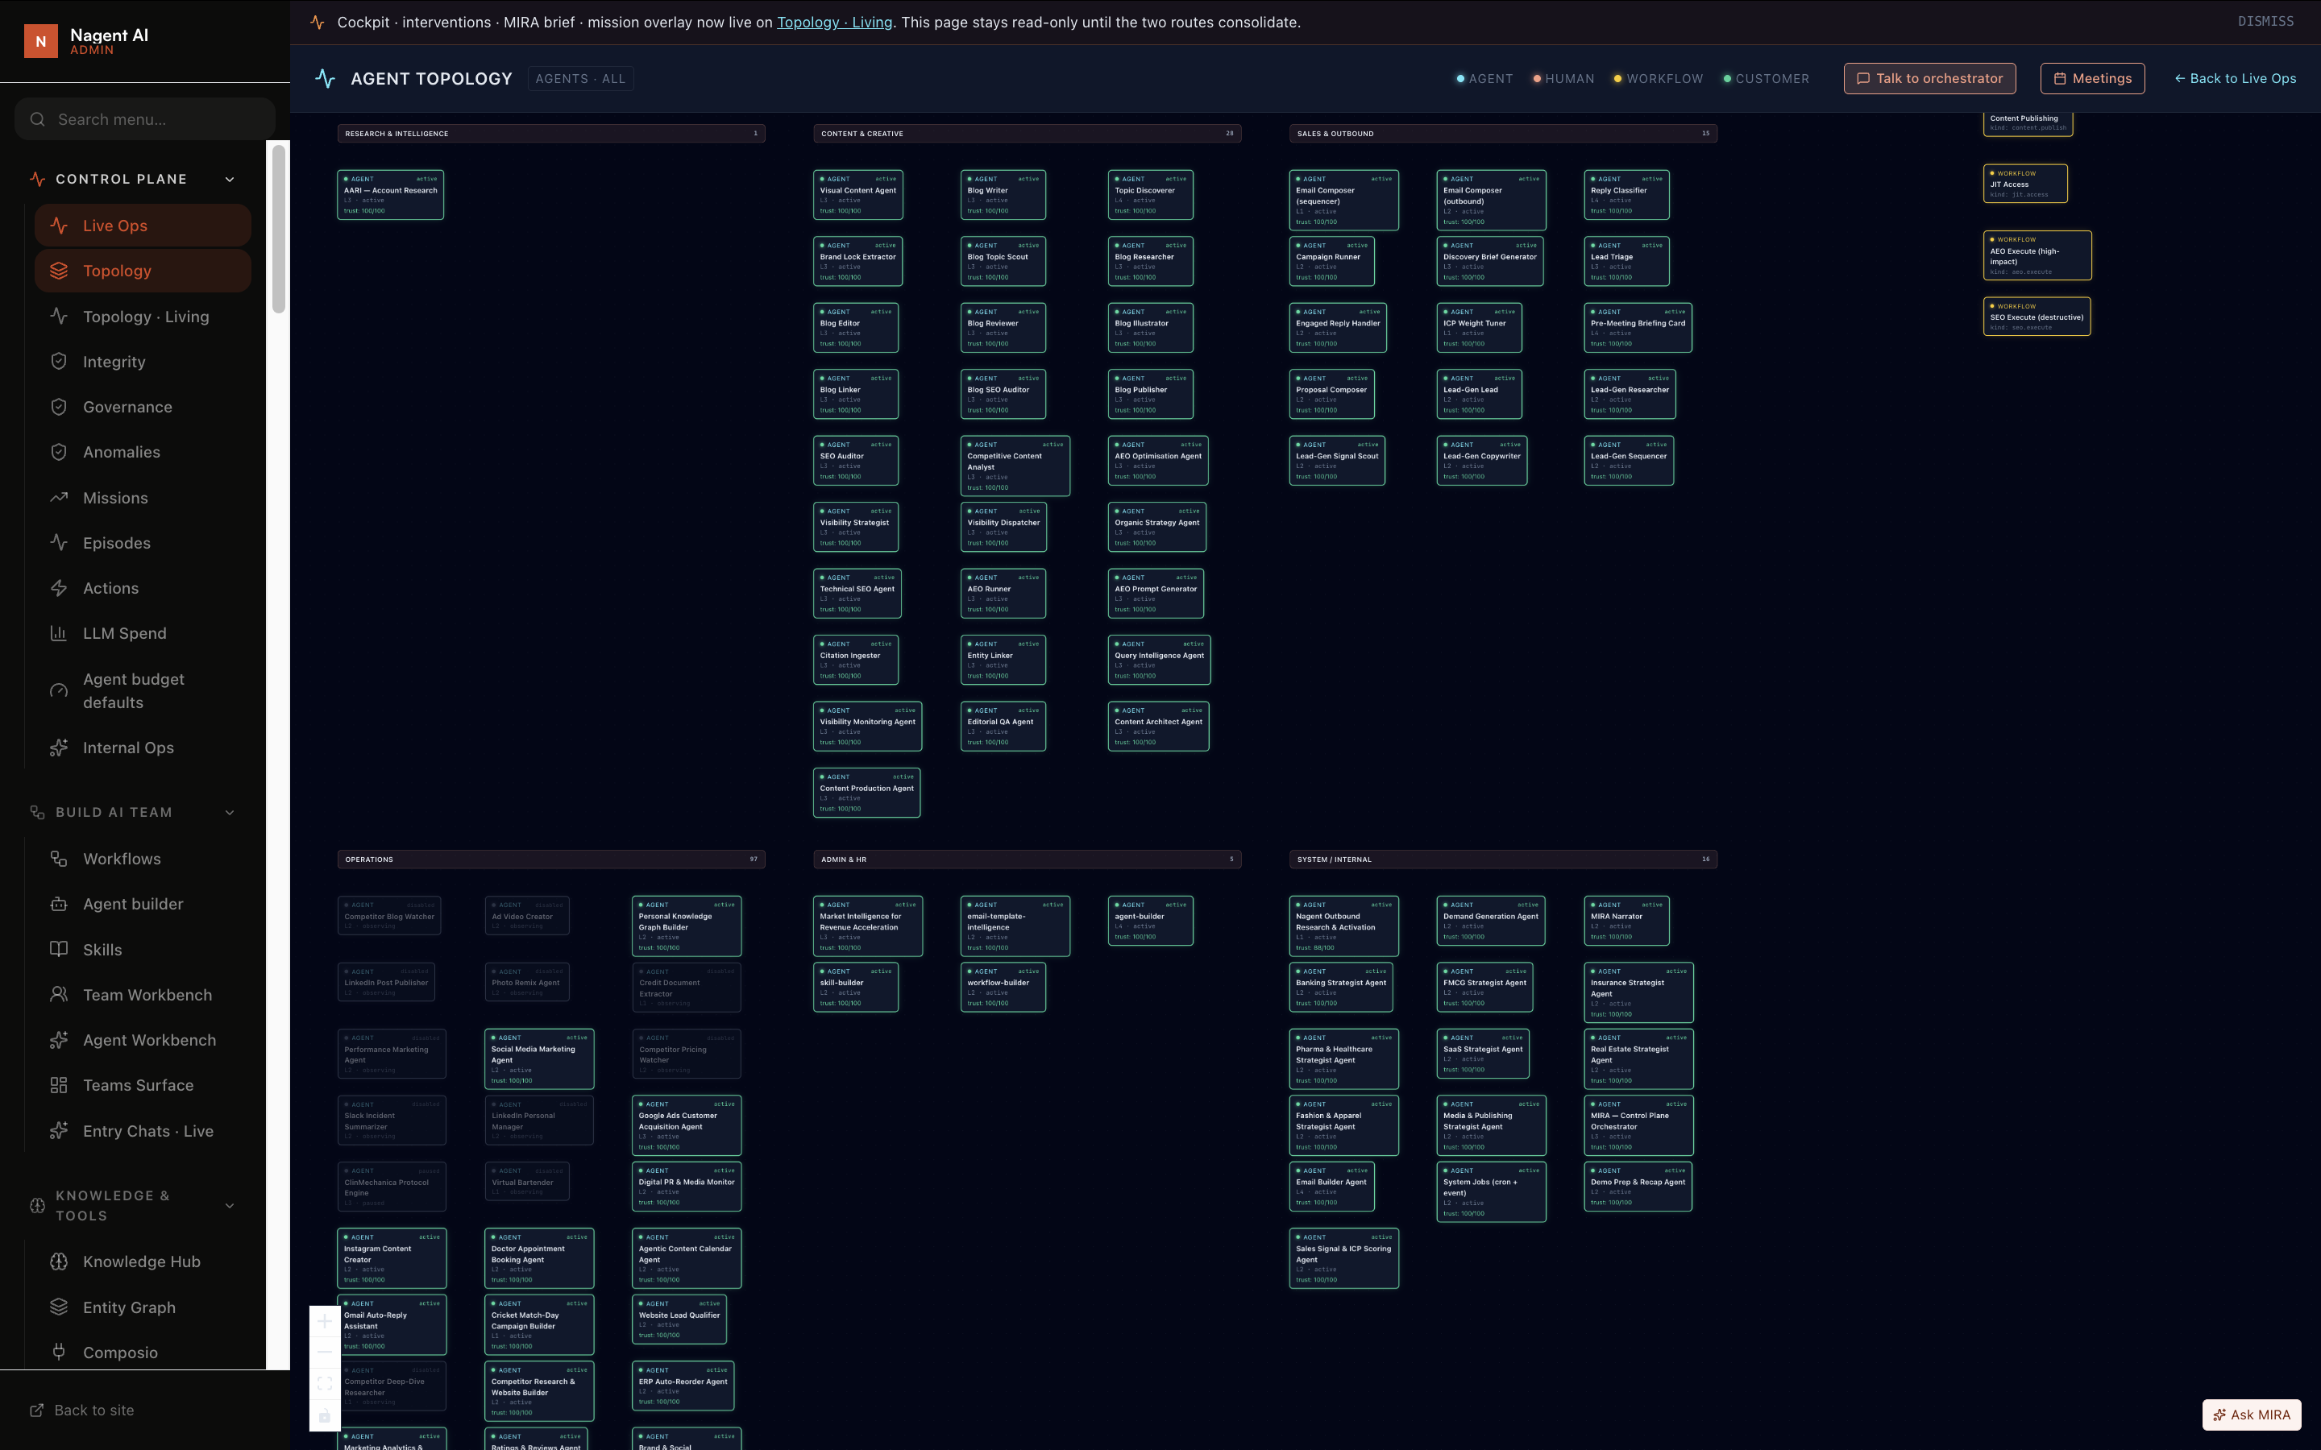
Task: Follow Back to Live Ops link
Action: pyautogui.click(x=2235, y=79)
